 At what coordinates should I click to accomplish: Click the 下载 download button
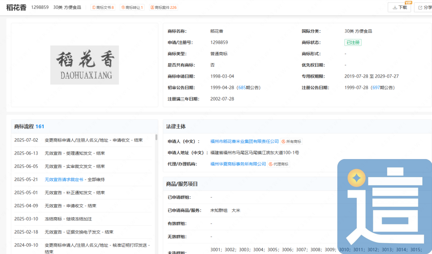click(x=399, y=8)
